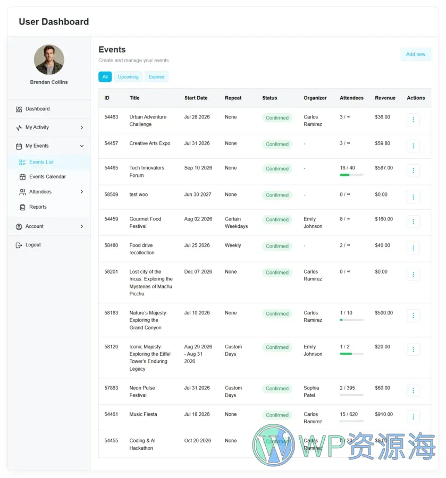Viewport: 446px width, 478px height.
Task: Click event ID 58509
Action: coord(111,194)
